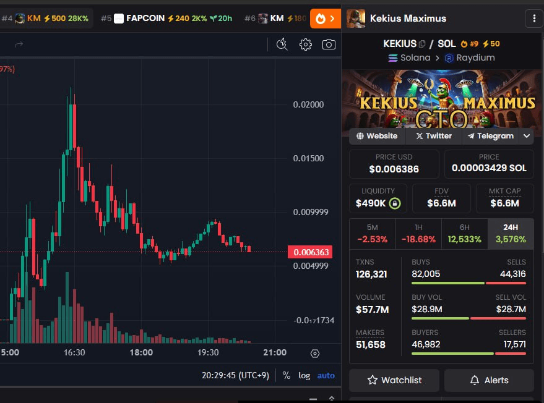
Task: Click the BUYS value 82,005
Action: tap(426, 274)
